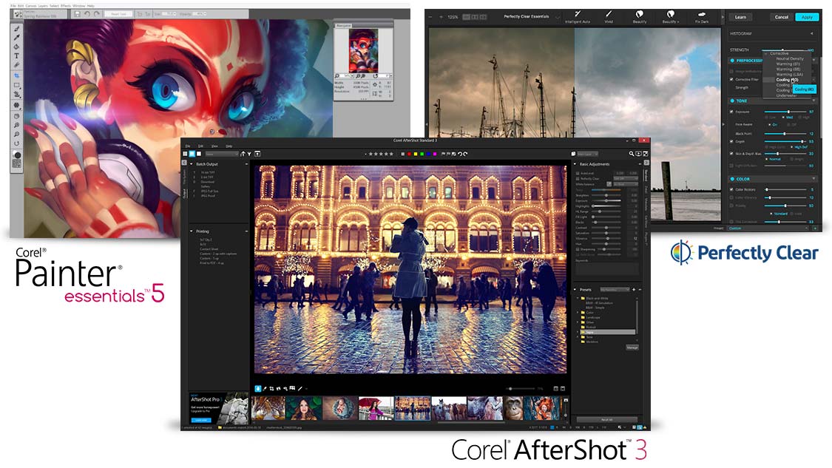Click the Vivid preset icon
Screen dimensions: 832x468
click(609, 16)
